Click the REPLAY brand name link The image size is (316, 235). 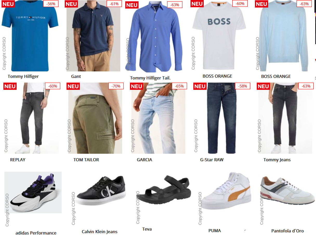click(18, 160)
